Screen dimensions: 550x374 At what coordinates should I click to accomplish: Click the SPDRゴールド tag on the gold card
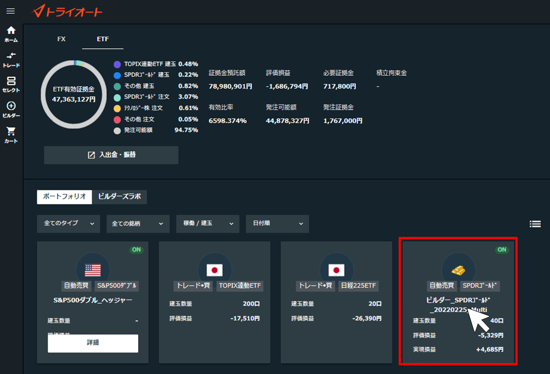[480, 286]
